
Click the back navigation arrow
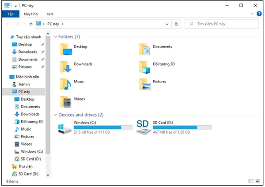(8, 24)
